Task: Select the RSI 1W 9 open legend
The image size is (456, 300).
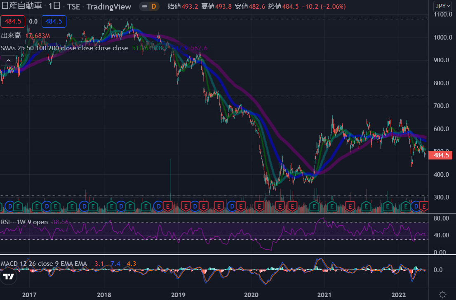Action: [24, 222]
